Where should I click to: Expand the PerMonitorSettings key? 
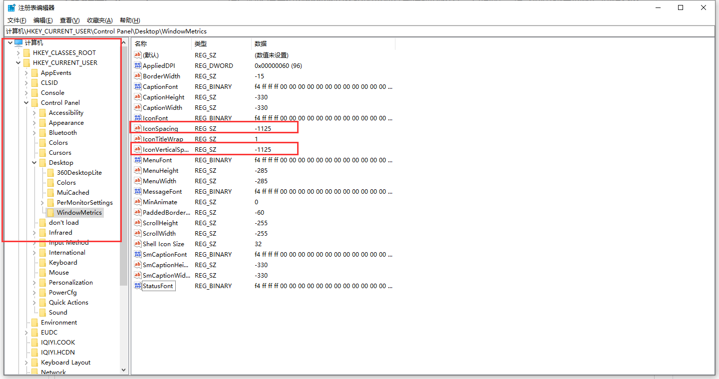[42, 202]
